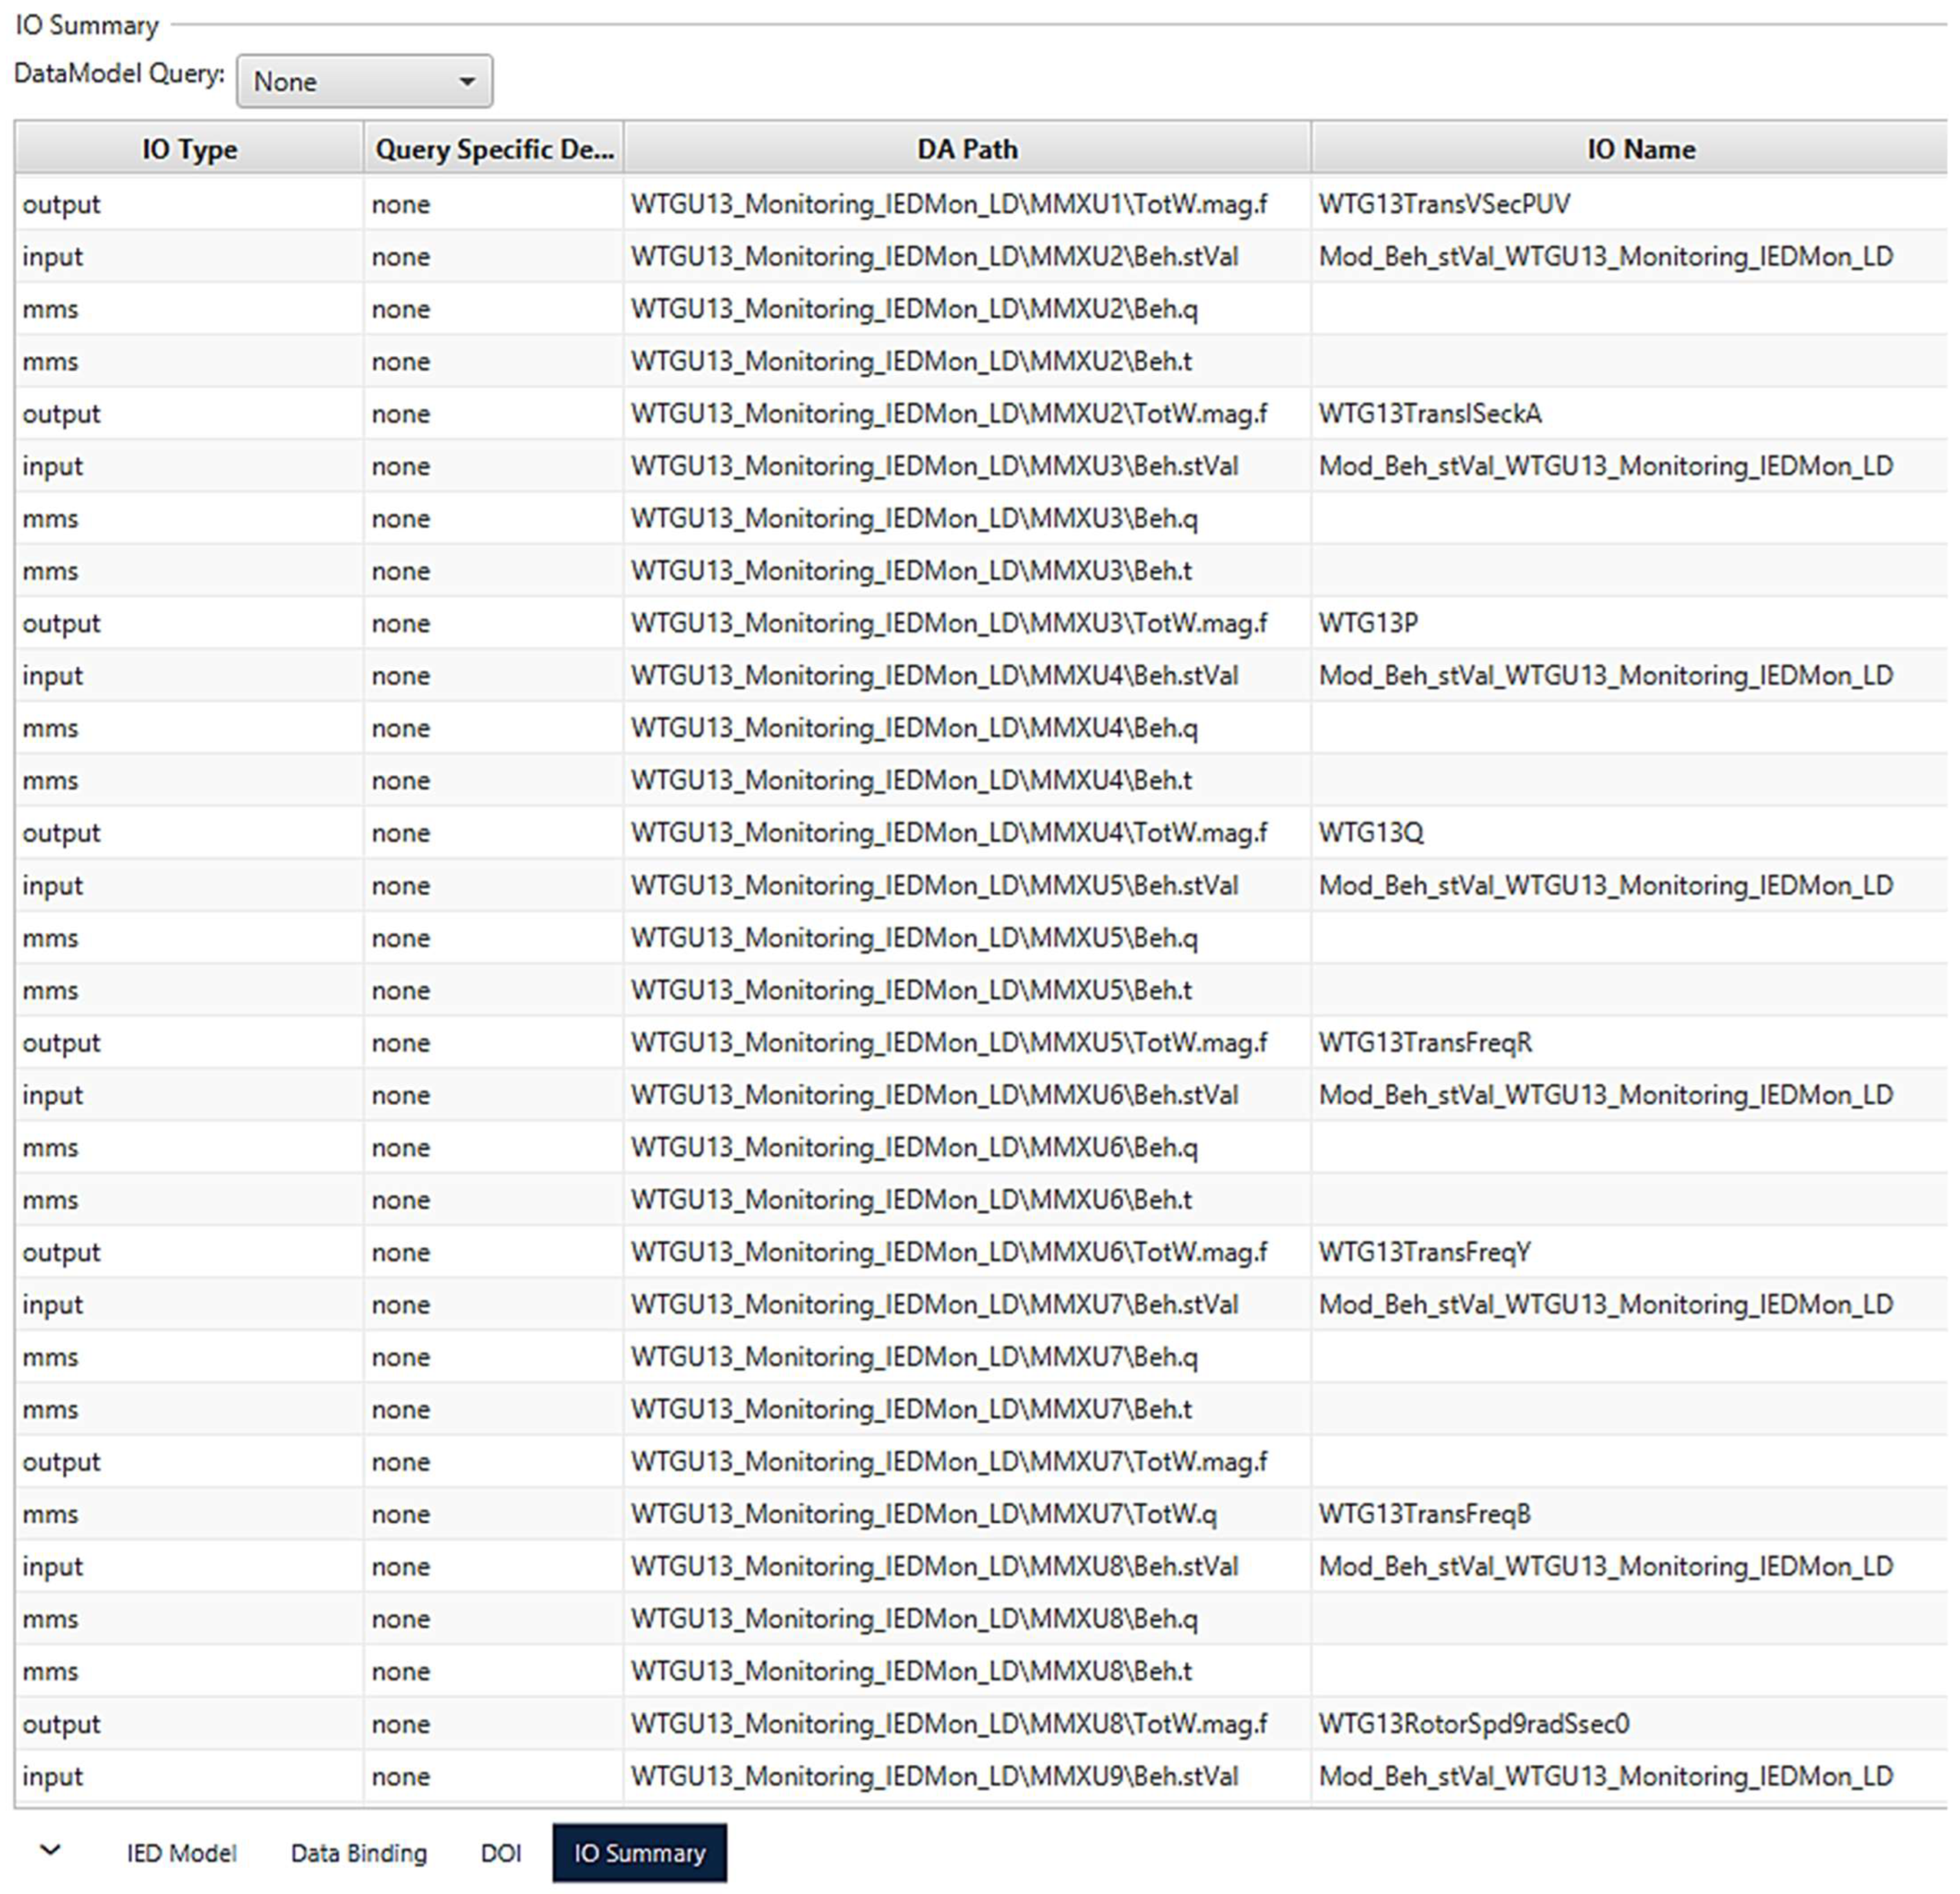Select the MMXU7\TotW.q DA path cell
1960x1894 pixels.
coord(923,1514)
